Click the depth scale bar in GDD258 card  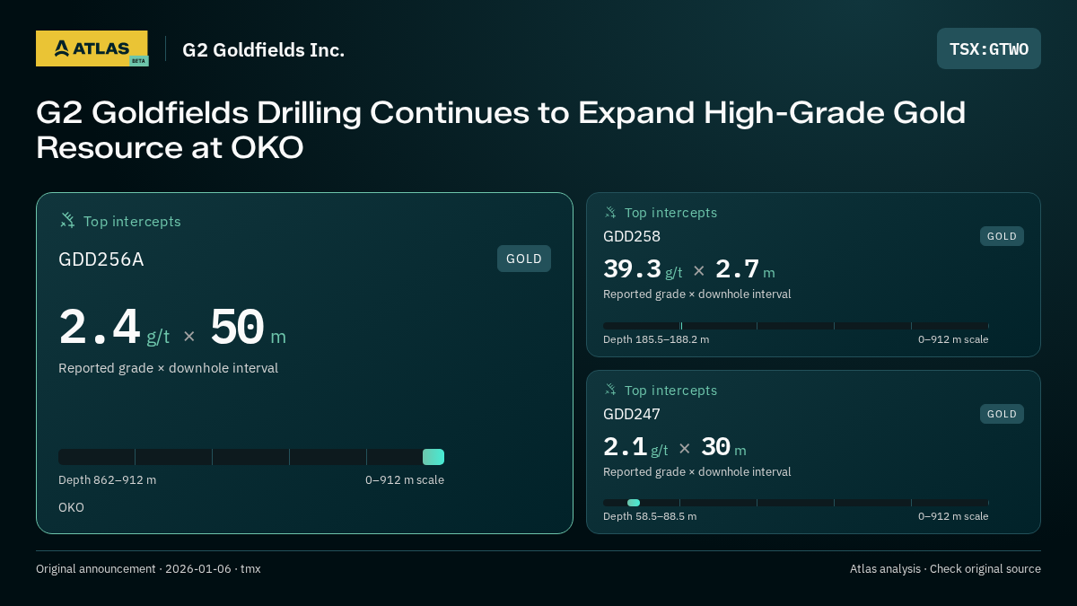point(795,326)
